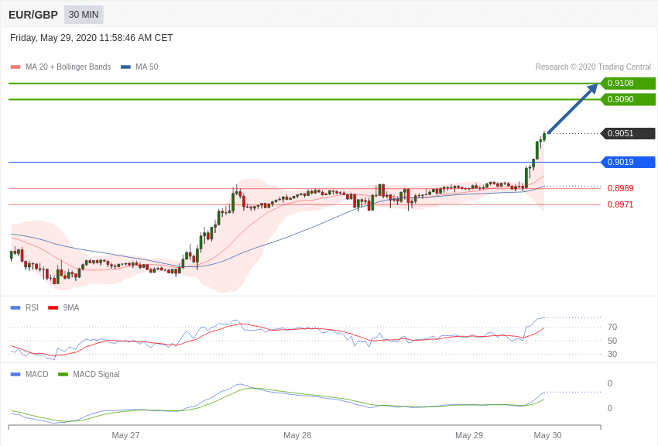This screenshot has height=446, width=658.
Task: Click the 0.9108 resistance price tag
Action: point(627,83)
